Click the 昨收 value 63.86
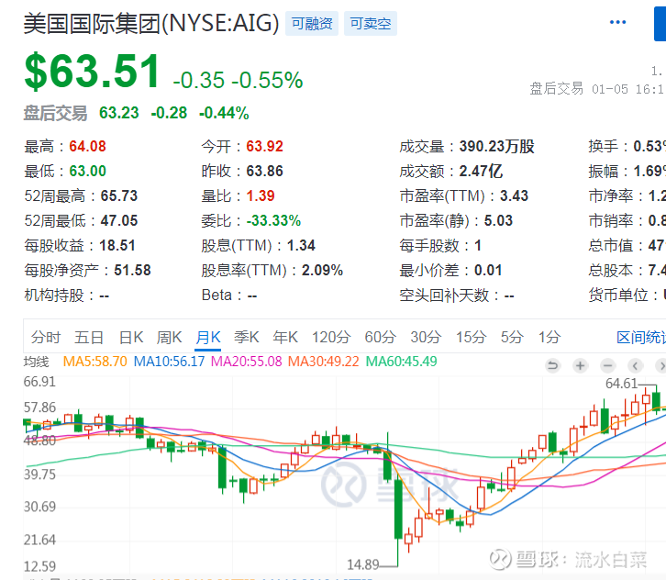666x580 pixels. click(x=264, y=172)
